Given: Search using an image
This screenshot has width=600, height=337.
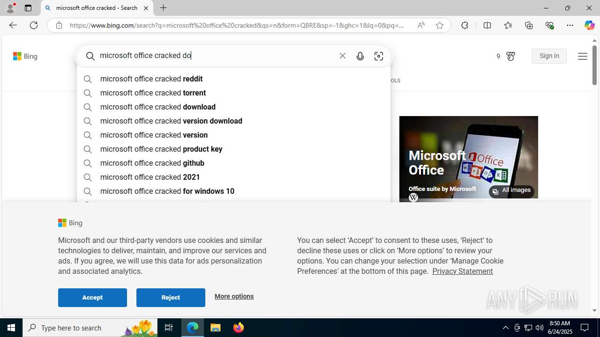Looking at the screenshot, I should click(x=379, y=56).
